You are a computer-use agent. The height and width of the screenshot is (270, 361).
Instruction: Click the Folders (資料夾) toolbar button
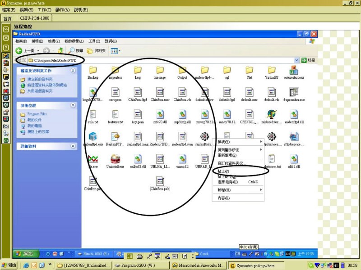pyautogui.click(x=96, y=50)
